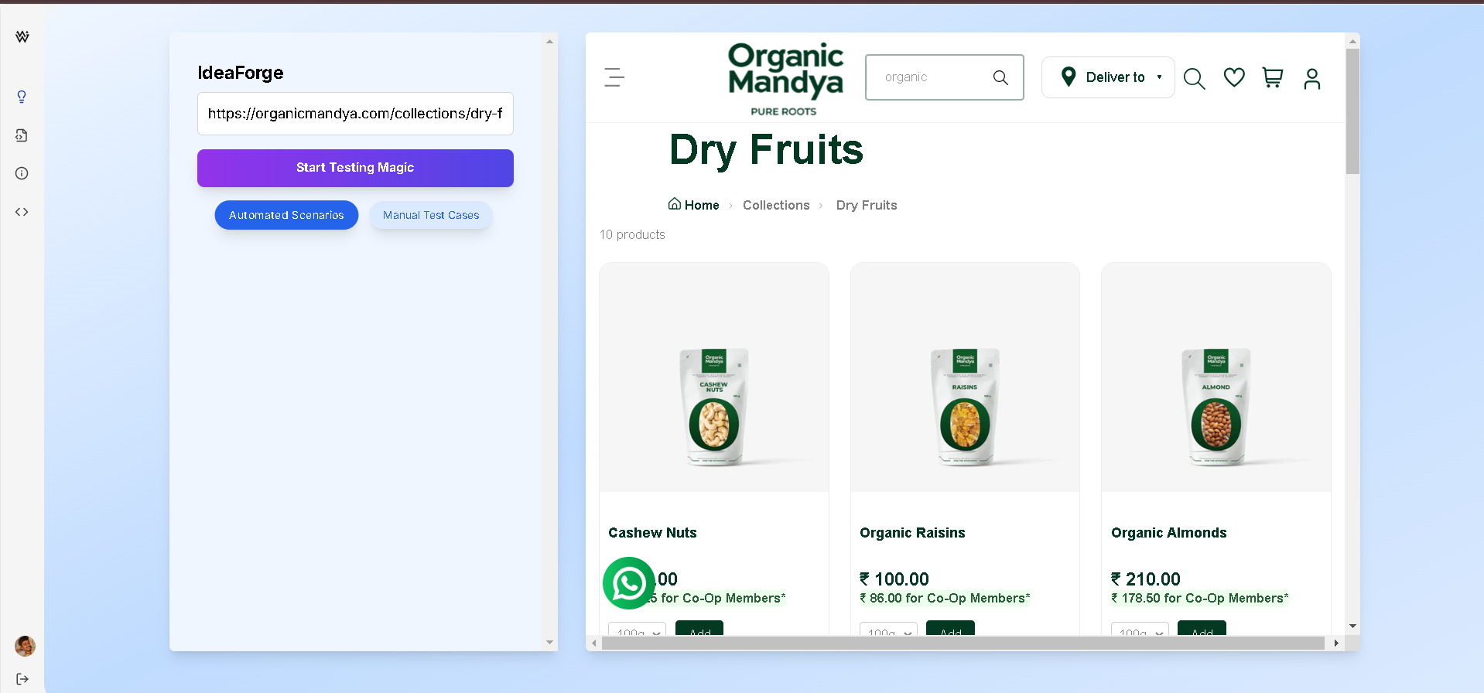Click the IdeaForge panel scroll down arrow

(549, 642)
